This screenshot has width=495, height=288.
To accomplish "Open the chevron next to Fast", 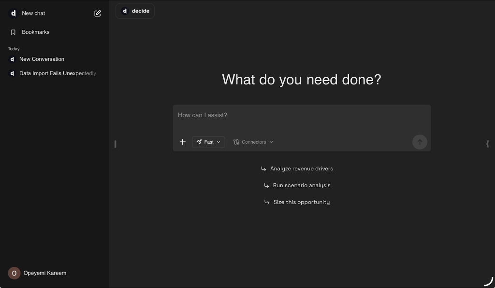I will 218,142.
